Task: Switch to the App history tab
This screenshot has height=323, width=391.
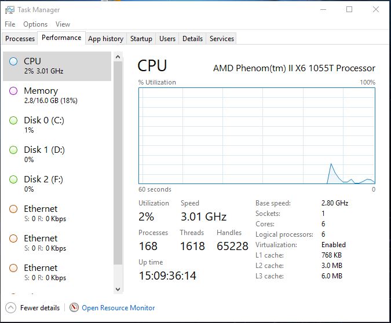Action: 105,39
